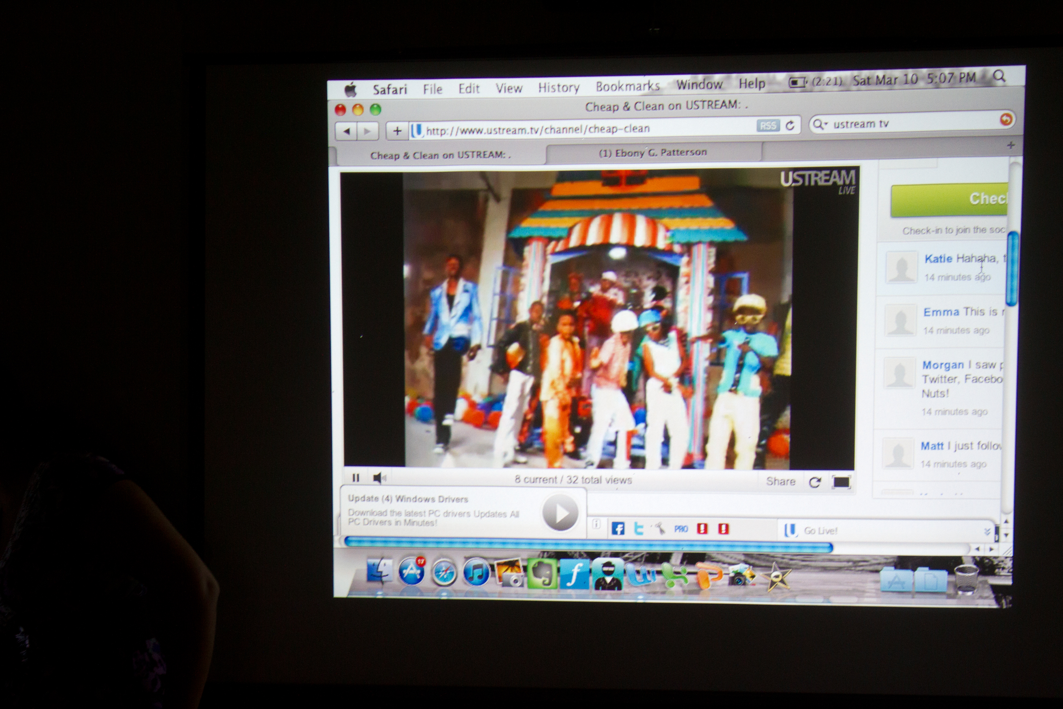
Task: Open the Window menu
Action: pos(699,85)
